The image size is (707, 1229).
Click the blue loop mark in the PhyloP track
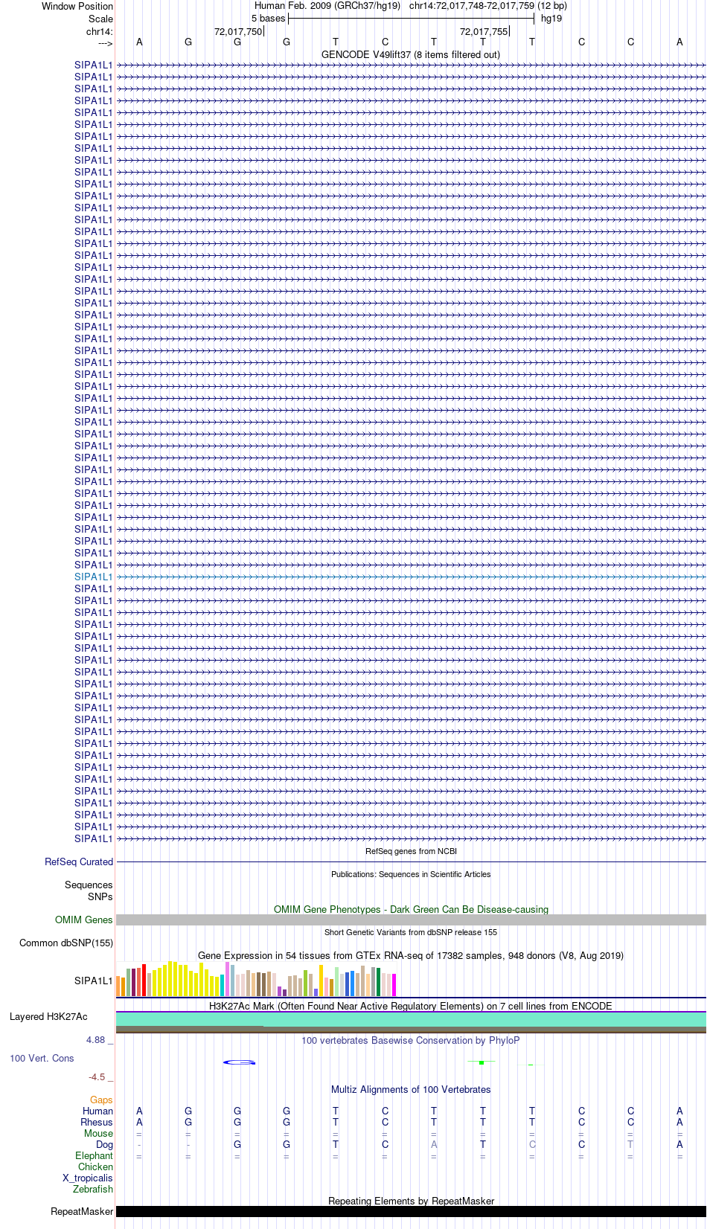[240, 1062]
